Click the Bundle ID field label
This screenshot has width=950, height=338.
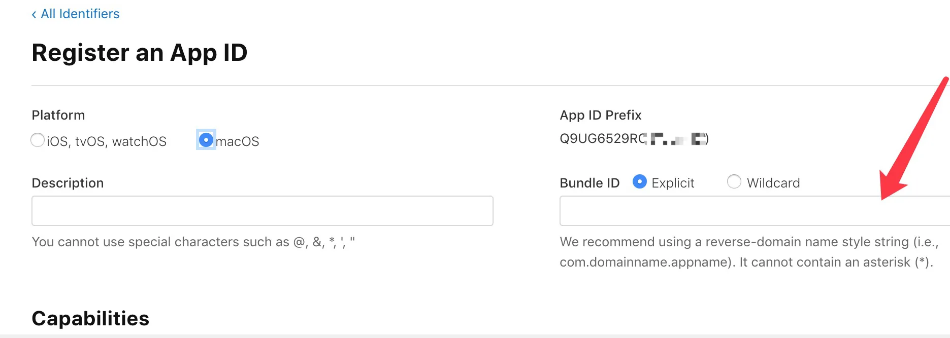coord(589,183)
